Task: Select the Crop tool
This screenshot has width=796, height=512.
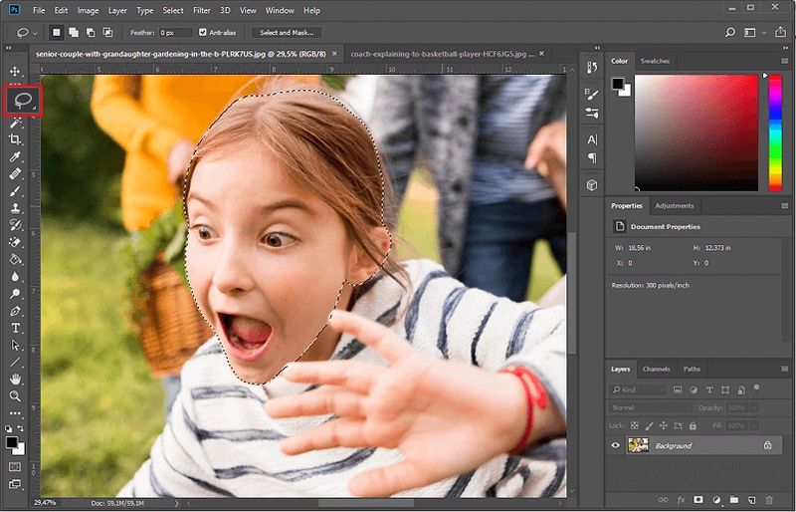Action: [x=15, y=139]
